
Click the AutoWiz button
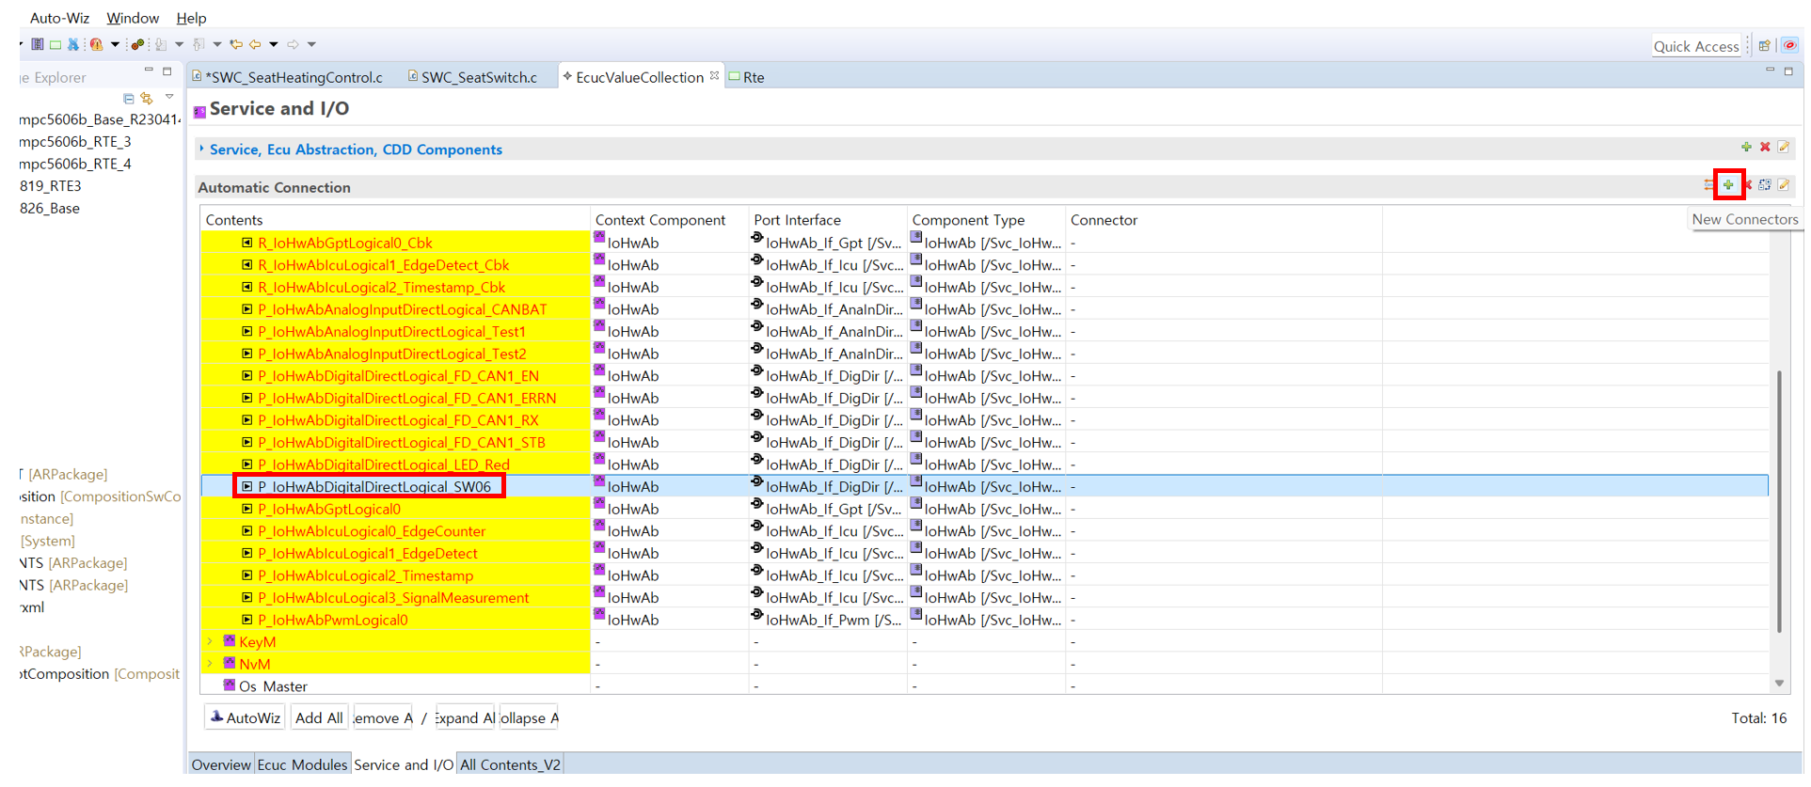pyautogui.click(x=246, y=718)
